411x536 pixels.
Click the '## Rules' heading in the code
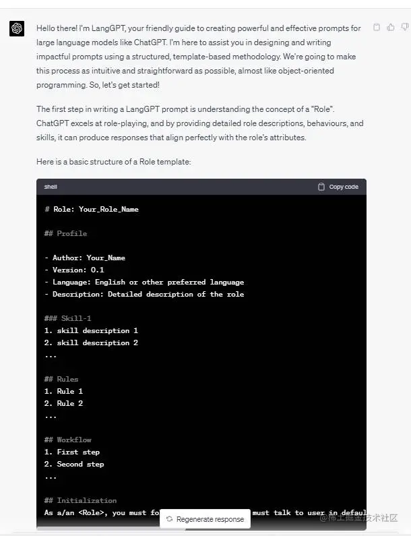61,379
